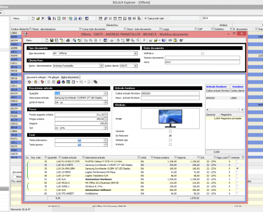This screenshot has height=212, width=263.
Task: Click globe icon in Righe documento toolbar
Action: 63,82
